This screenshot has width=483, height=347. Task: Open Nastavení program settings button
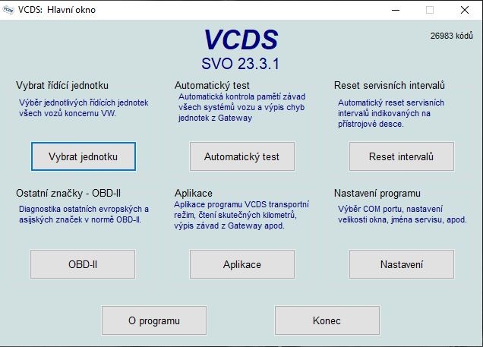click(402, 264)
